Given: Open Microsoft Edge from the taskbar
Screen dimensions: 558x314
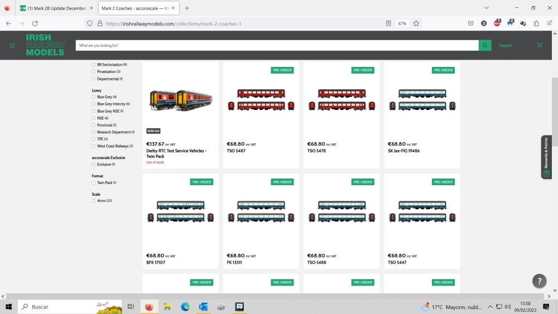Looking at the screenshot, I should pos(185,307).
